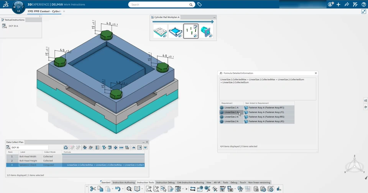Screen dimensions: 368x193
Task: Click the open book icon
Action: [137, 189]
